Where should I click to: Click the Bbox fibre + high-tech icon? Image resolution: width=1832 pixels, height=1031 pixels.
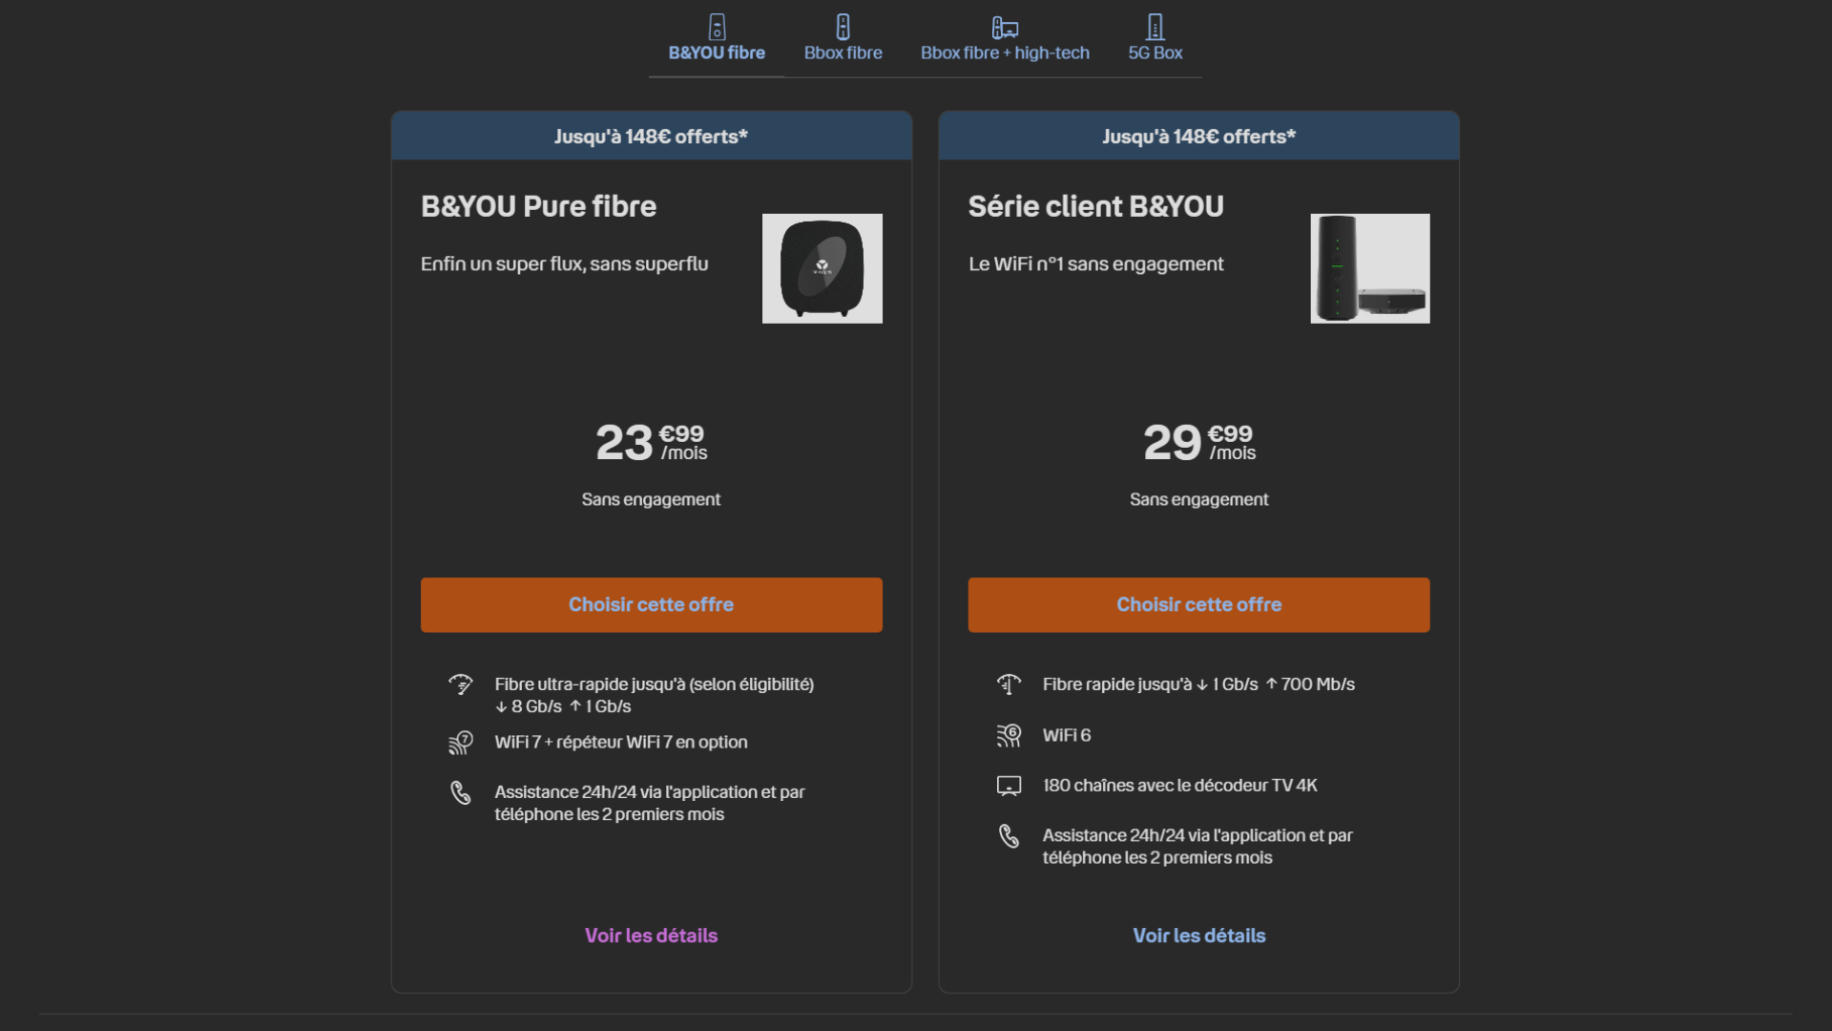[x=1005, y=27]
